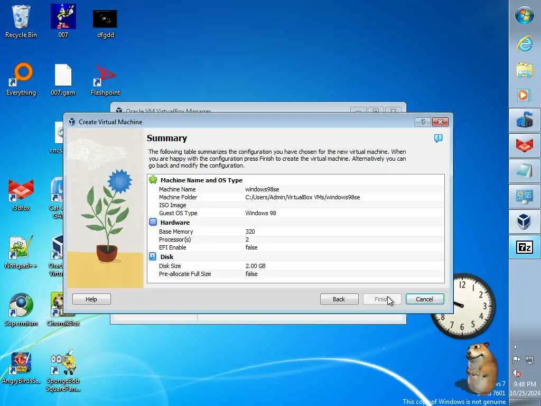Select the AngryBirdsS... desktop shortcut
This screenshot has width=541, height=406.
click(x=21, y=368)
